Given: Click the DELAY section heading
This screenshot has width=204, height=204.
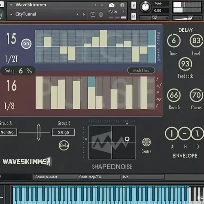Looking at the screenshot, I should [186, 30].
